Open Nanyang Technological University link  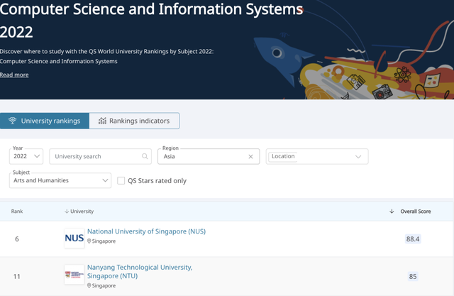(x=140, y=271)
